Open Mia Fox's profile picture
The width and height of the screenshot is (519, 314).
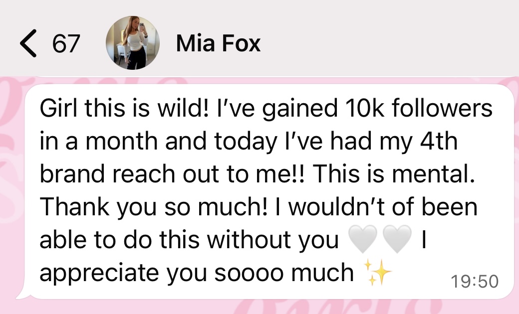[x=133, y=43]
